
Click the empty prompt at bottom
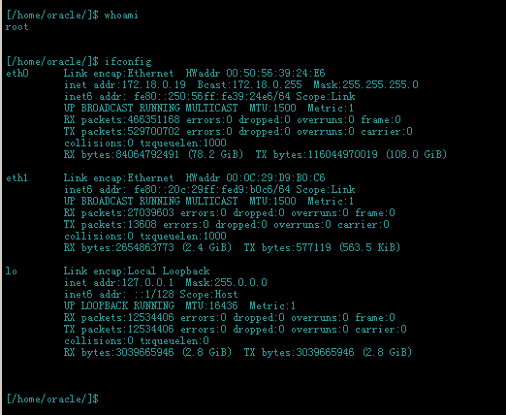(52, 399)
